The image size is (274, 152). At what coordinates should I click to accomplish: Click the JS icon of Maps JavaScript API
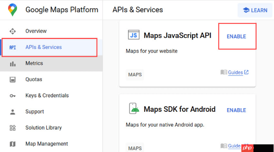tap(134, 35)
